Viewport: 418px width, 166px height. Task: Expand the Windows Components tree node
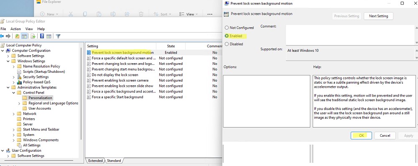pos(14,140)
